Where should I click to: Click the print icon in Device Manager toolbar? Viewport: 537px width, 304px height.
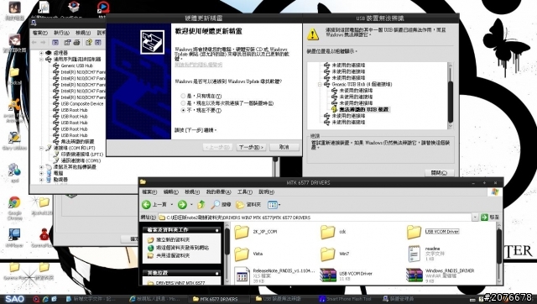[76, 43]
